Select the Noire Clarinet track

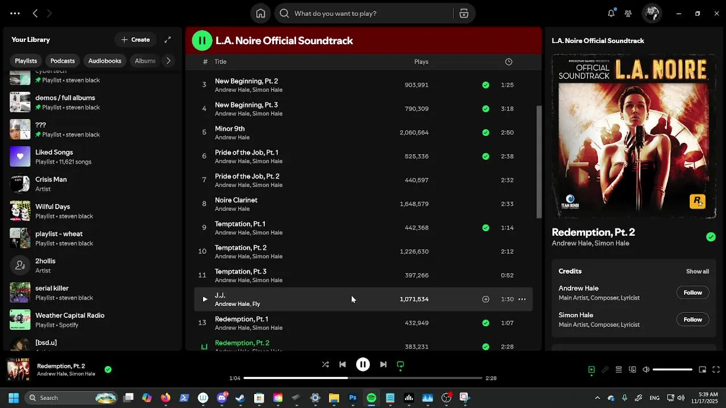pos(363,203)
